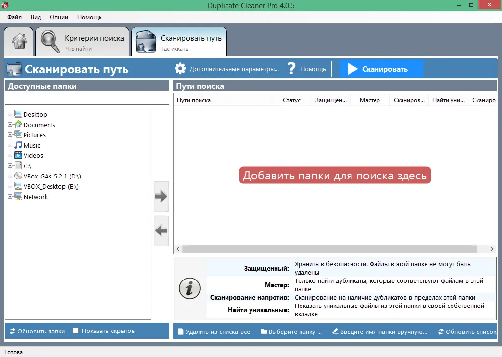Click the info icon in description panel

coord(190,288)
